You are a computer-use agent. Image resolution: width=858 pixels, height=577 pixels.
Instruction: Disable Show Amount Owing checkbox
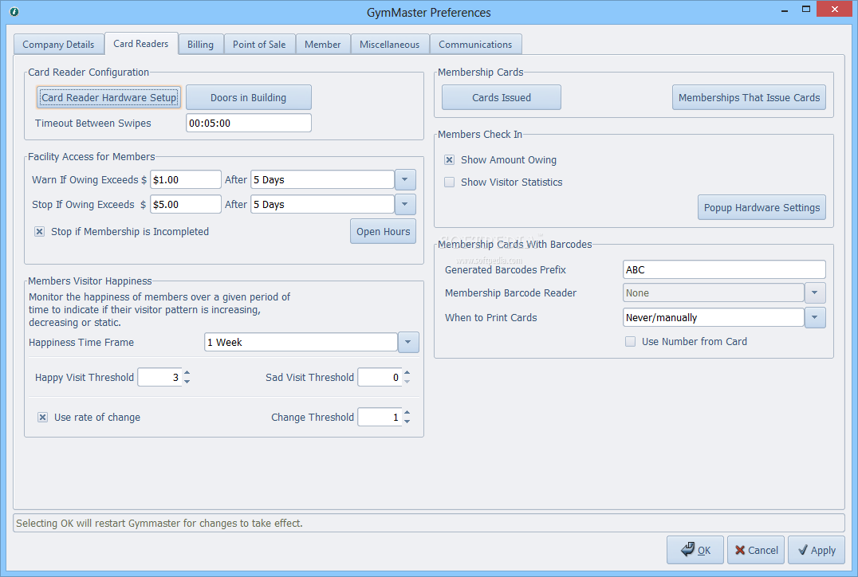click(449, 159)
